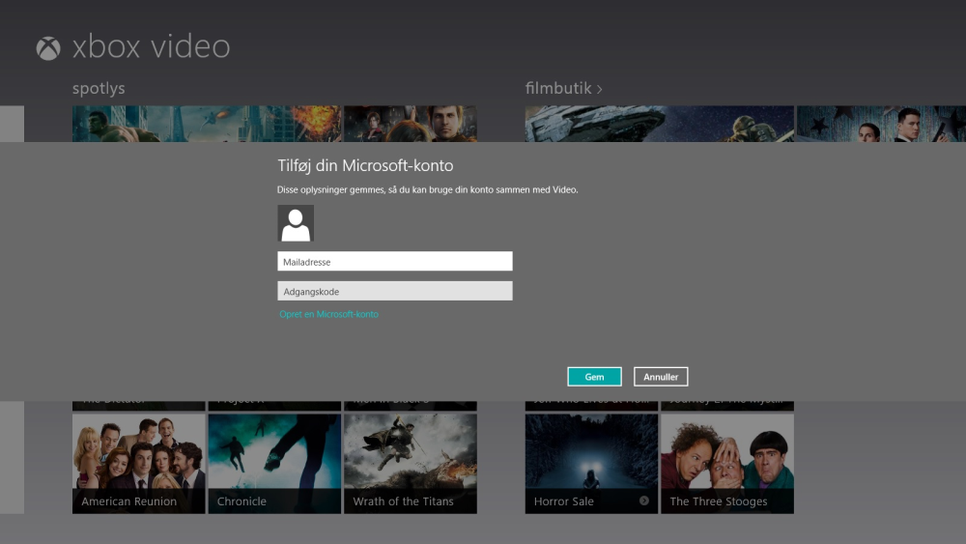The width and height of the screenshot is (966, 544).
Task: Click the Mailadresse email input field
Action: [395, 261]
